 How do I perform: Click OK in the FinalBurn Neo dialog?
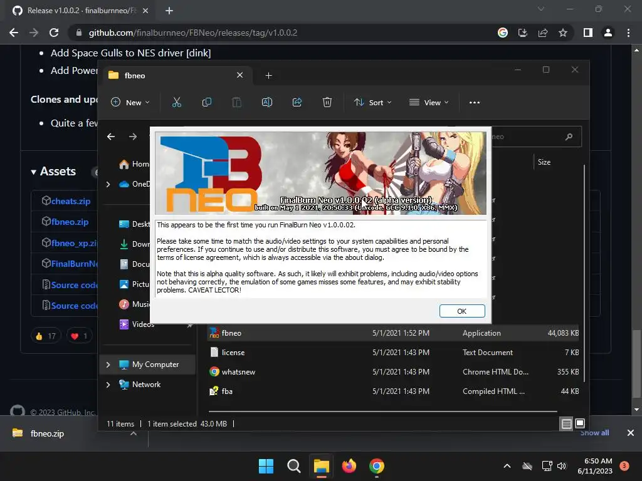462,311
